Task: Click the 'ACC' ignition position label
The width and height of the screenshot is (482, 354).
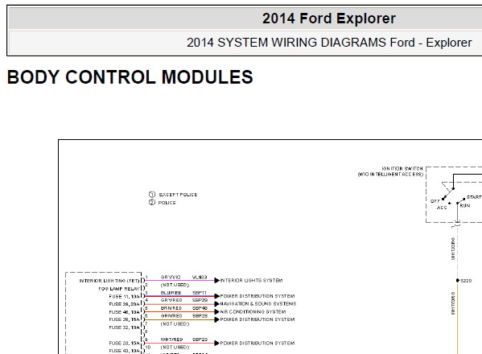Action: point(442,208)
